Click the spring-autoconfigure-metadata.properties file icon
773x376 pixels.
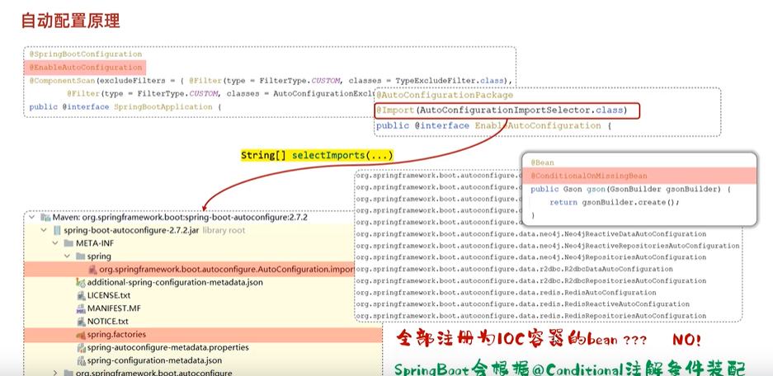[x=82, y=347]
